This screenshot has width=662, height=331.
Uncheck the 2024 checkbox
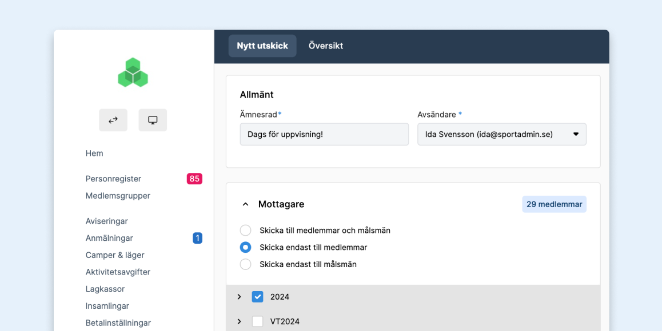click(x=257, y=297)
